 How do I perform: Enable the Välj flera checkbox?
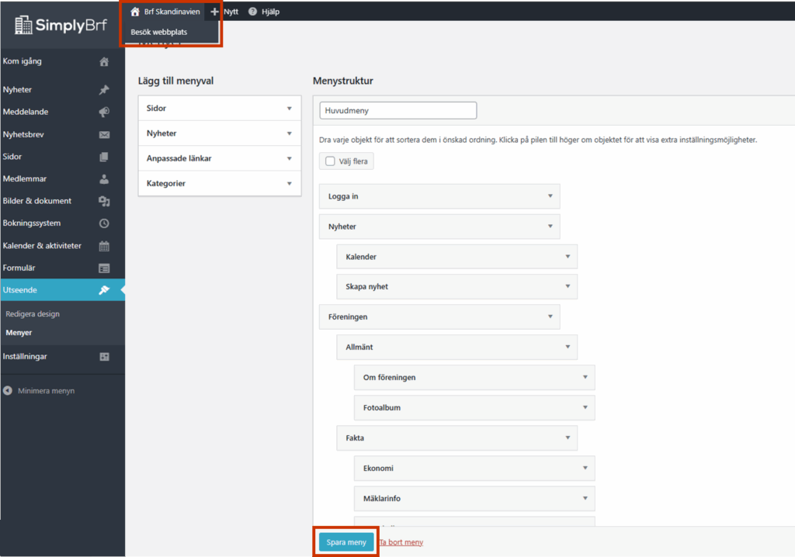(330, 161)
